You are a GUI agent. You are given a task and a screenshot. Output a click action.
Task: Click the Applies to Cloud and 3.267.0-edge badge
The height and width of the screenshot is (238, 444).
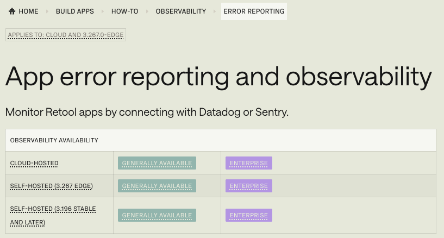click(66, 35)
